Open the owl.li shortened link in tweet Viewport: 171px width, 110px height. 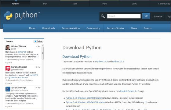pos(34,75)
